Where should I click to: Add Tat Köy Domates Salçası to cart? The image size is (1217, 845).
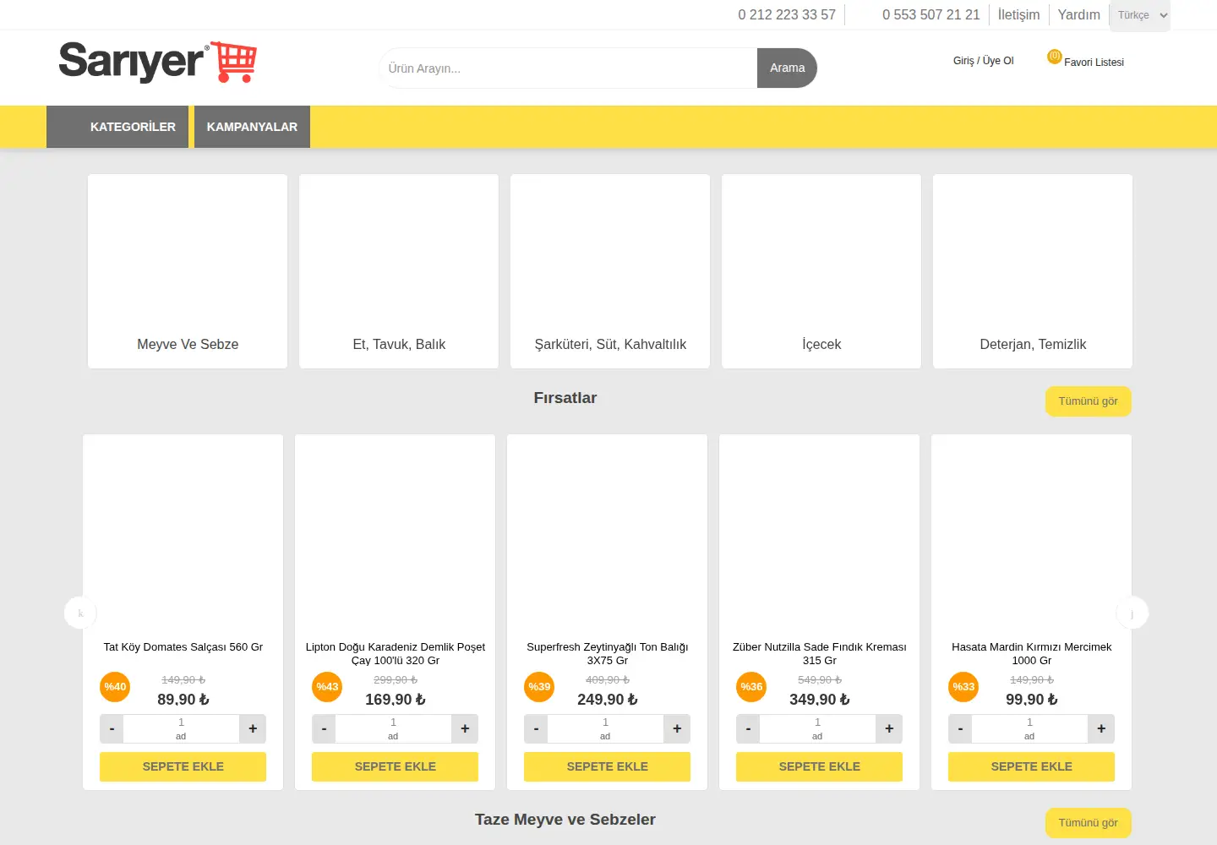click(x=183, y=766)
